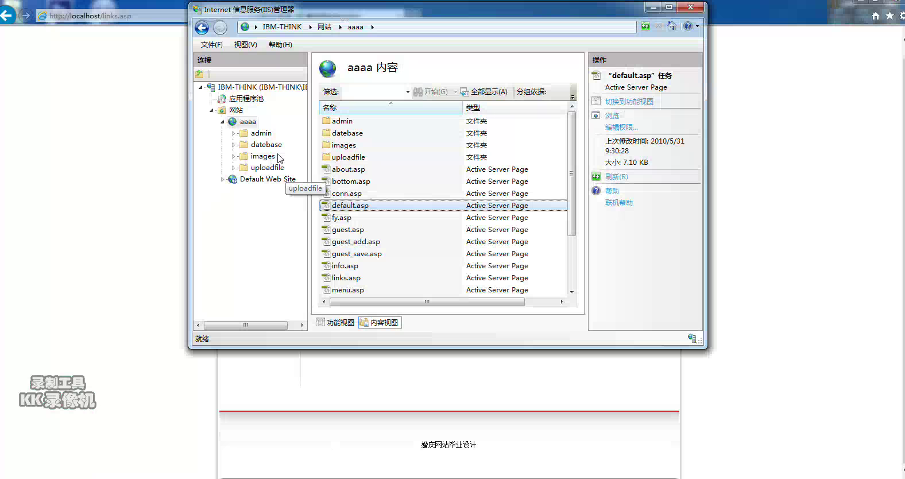Click the help question mark icon in toolbar
The image size is (905, 479).
[687, 26]
